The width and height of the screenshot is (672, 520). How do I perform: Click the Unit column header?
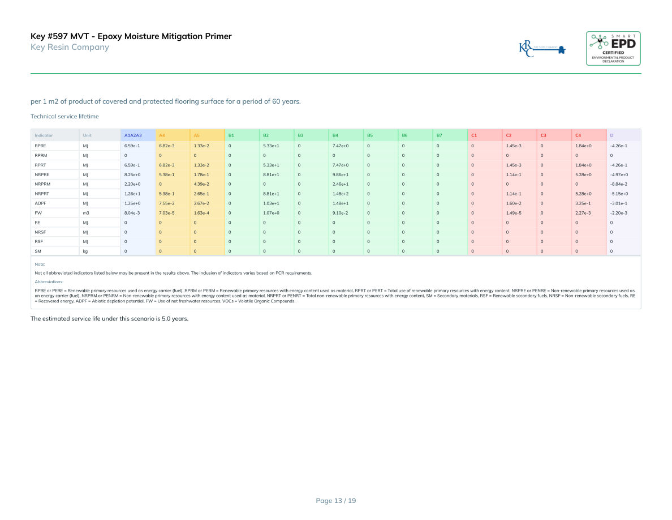[x=87, y=135]
